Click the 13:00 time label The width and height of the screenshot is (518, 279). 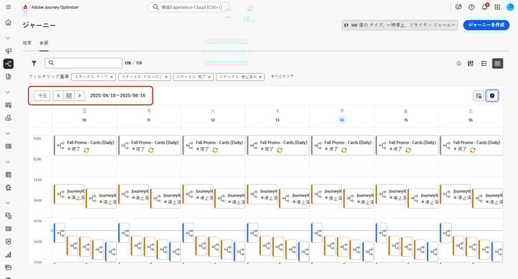[37, 180]
